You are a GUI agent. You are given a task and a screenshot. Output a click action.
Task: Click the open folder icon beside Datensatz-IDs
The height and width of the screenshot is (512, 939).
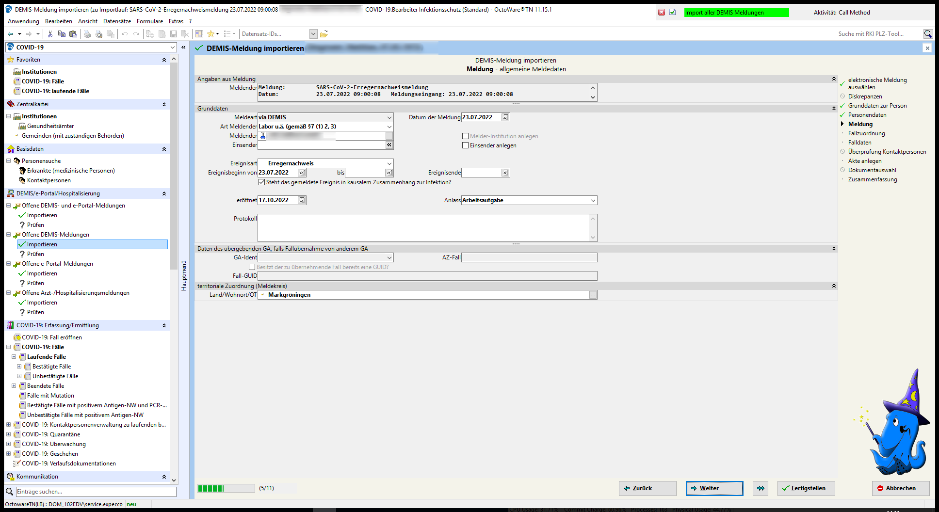(x=324, y=34)
